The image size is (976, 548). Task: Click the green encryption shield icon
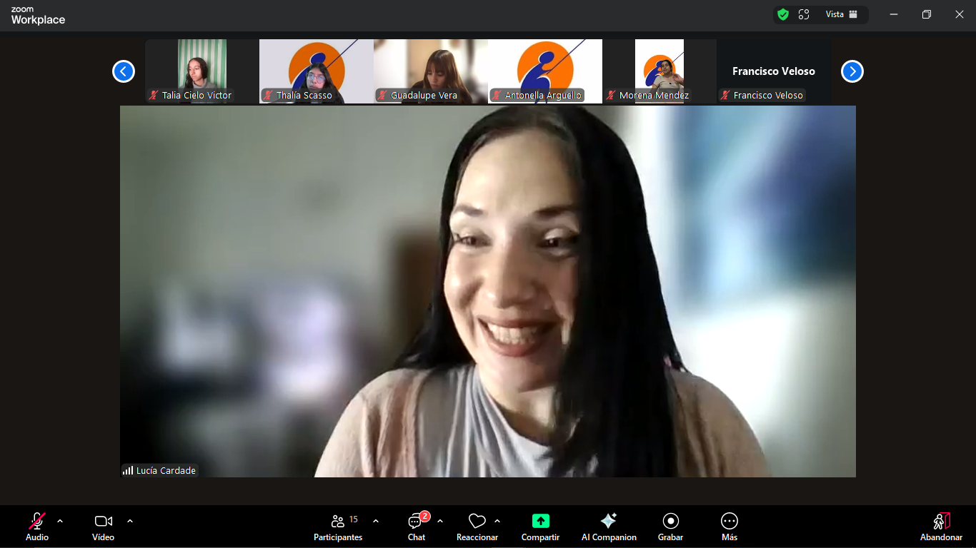(783, 14)
